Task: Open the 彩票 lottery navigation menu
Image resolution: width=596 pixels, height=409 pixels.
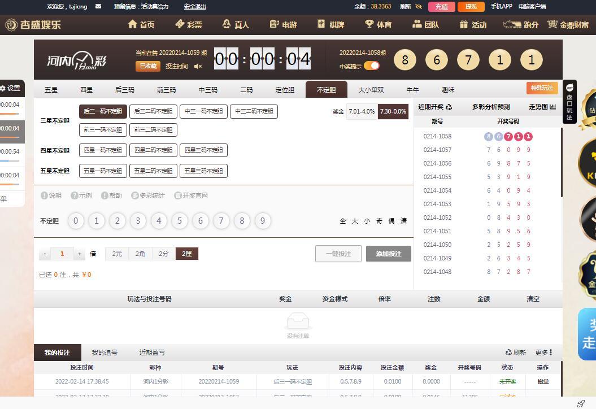Action: (189, 24)
